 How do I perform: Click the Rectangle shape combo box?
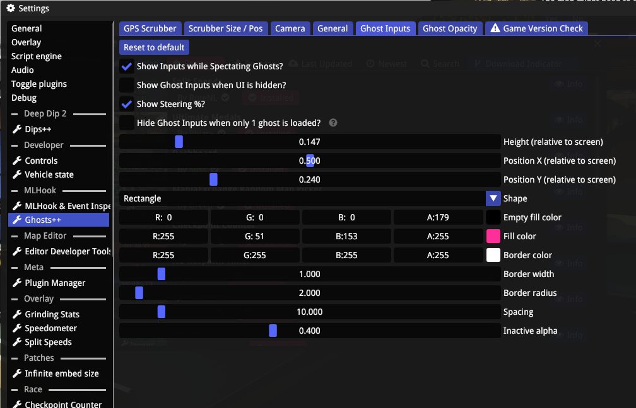pos(303,198)
